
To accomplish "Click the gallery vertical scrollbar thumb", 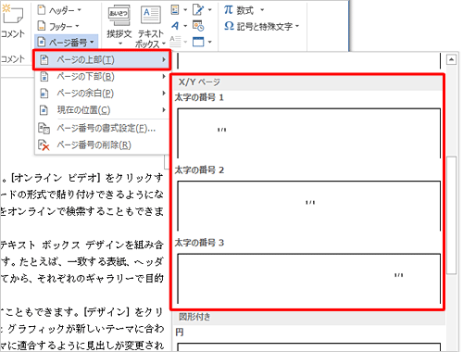I will (x=452, y=215).
